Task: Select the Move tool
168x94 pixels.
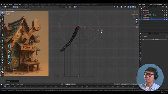Action: (2, 19)
